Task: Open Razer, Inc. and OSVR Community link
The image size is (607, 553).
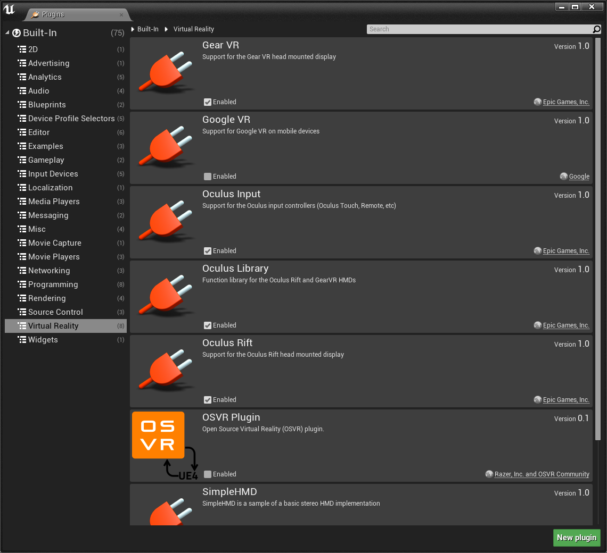Action: [x=542, y=474]
